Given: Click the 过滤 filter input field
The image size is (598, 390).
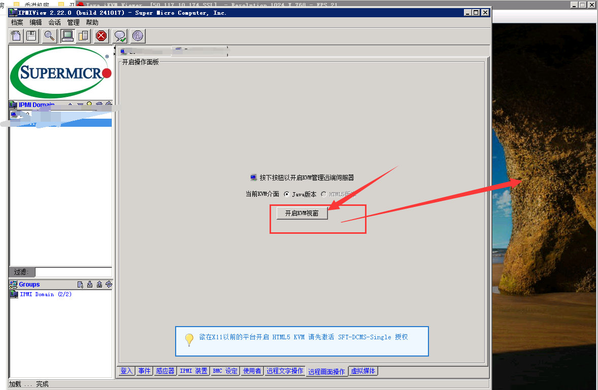Looking at the screenshot, I should [73, 272].
